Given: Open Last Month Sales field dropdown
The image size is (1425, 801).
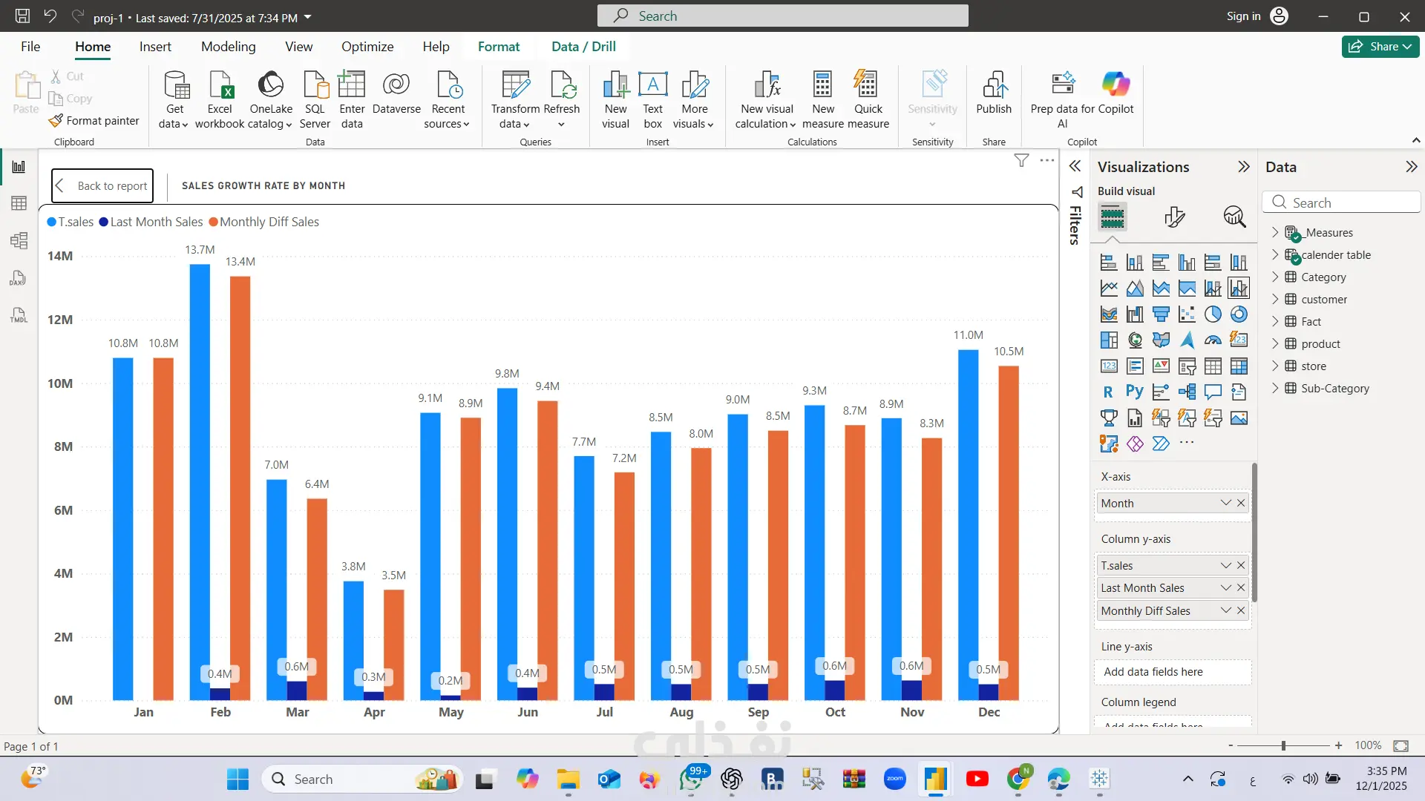Looking at the screenshot, I should (1225, 587).
